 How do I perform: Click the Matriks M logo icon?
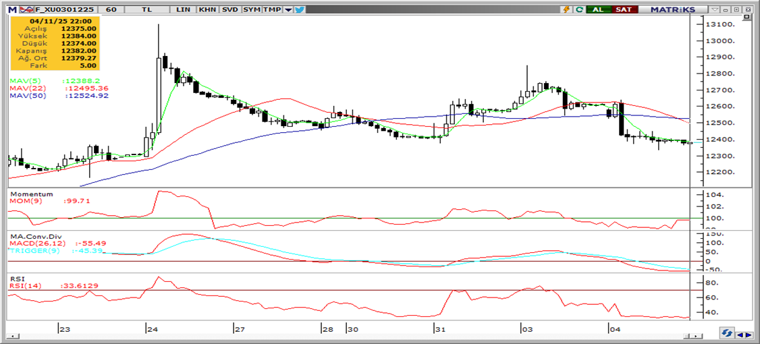coord(12,9)
